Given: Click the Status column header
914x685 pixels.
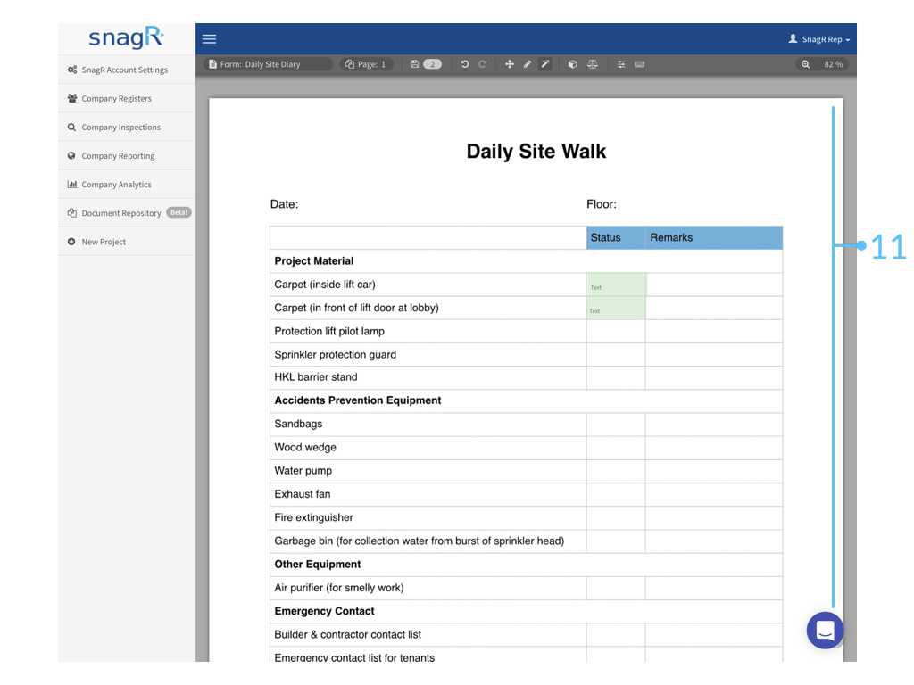Looking at the screenshot, I should [x=616, y=237].
